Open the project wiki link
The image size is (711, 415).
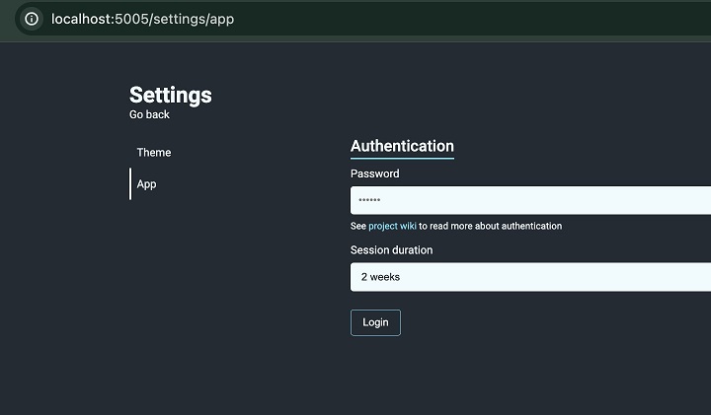392,227
